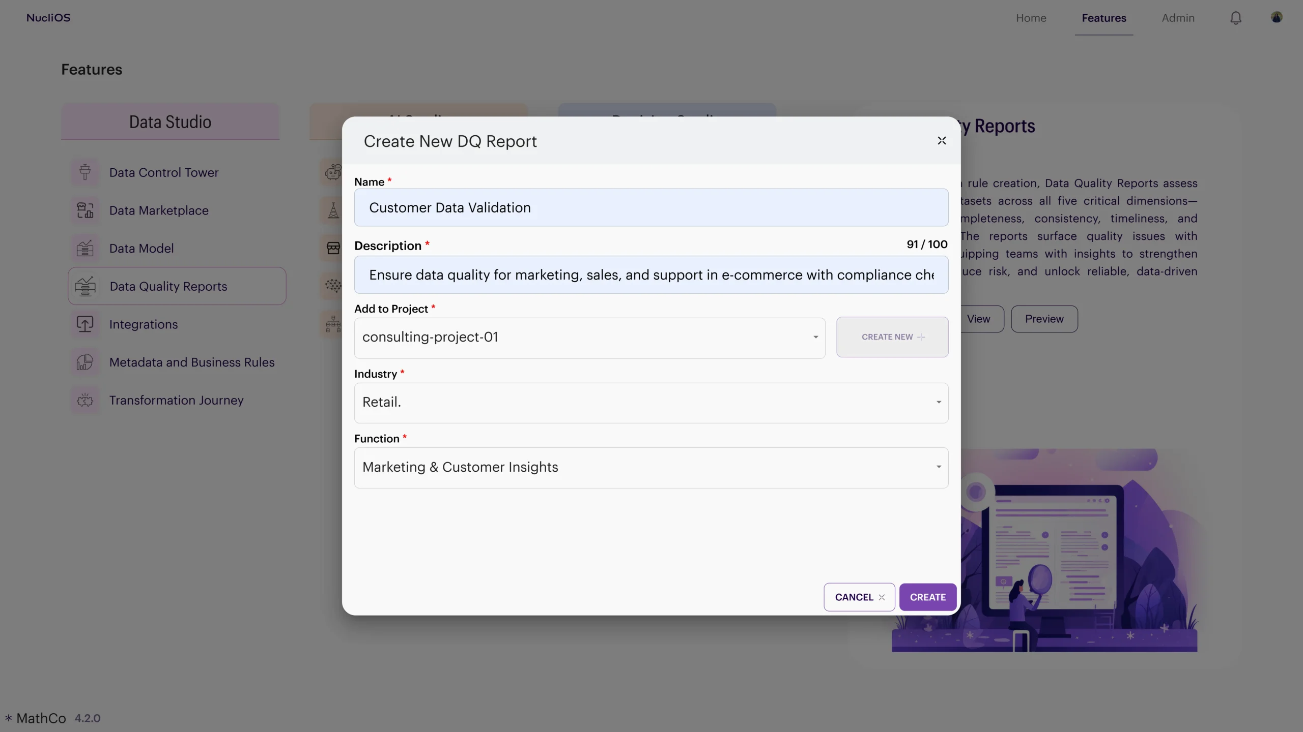Click the Integrations icon
This screenshot has width=1303, height=732.
85,324
